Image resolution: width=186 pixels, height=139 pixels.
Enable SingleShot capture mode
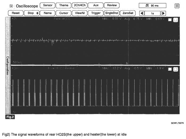[112, 13]
